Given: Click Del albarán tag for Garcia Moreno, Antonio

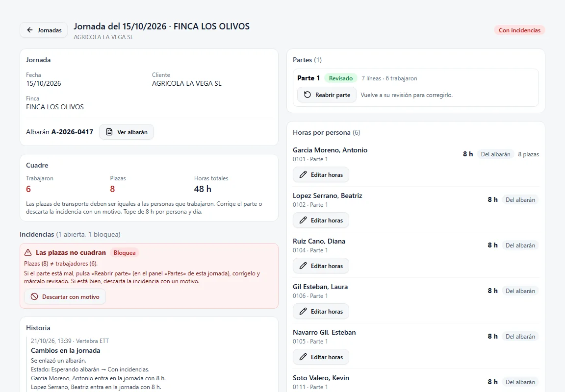Looking at the screenshot, I should point(495,154).
